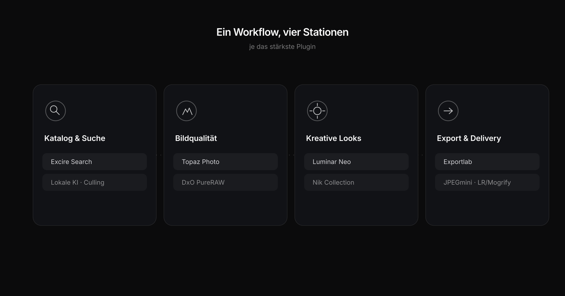
Task: Open the Nik Collection entry
Action: pos(356,182)
